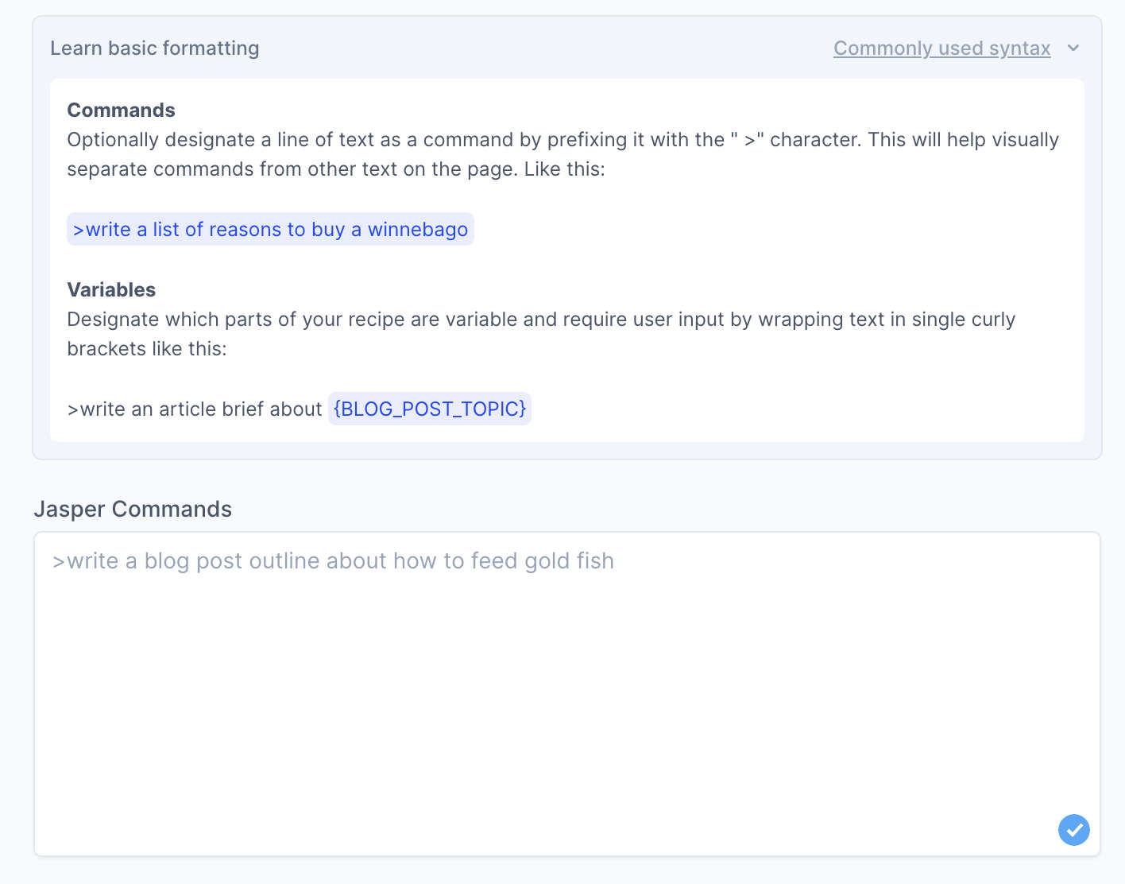This screenshot has width=1125, height=884.
Task: Click the Commands section heading
Action: 121,111
